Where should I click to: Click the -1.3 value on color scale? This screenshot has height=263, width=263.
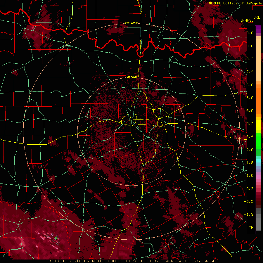(249, 214)
